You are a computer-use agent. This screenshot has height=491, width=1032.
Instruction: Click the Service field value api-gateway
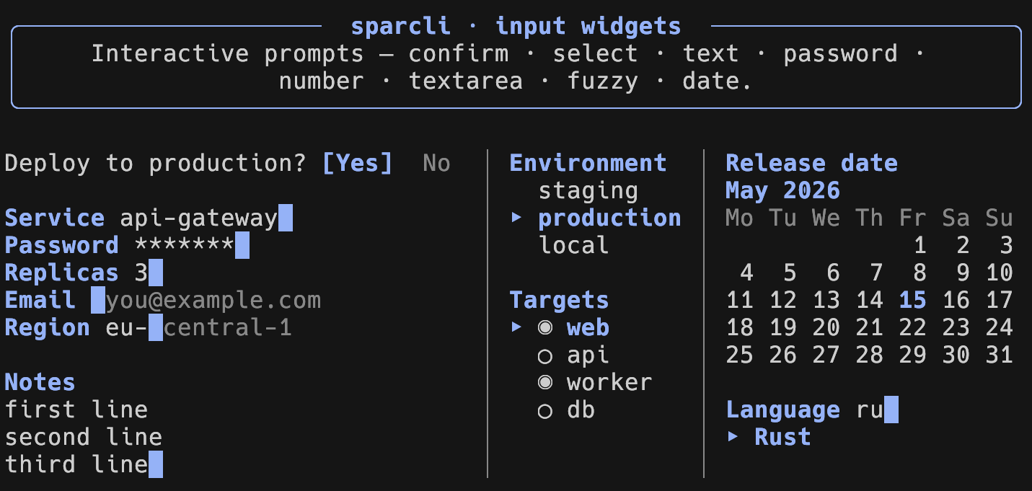click(199, 218)
